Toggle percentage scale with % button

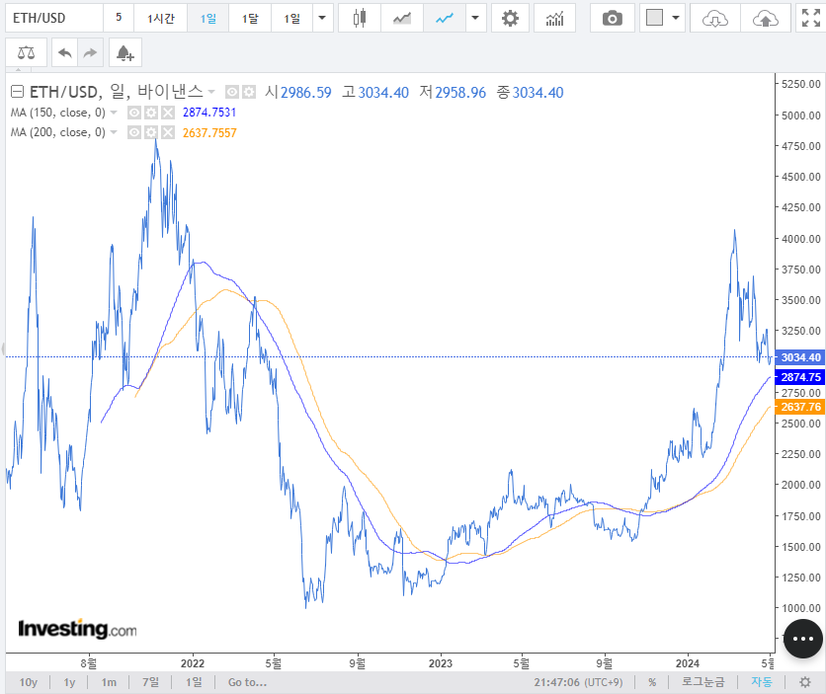[652, 682]
